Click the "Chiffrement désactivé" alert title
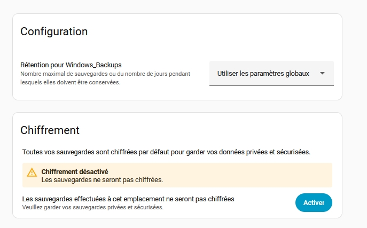Screen dimensions: 367x228 (x=75, y=172)
